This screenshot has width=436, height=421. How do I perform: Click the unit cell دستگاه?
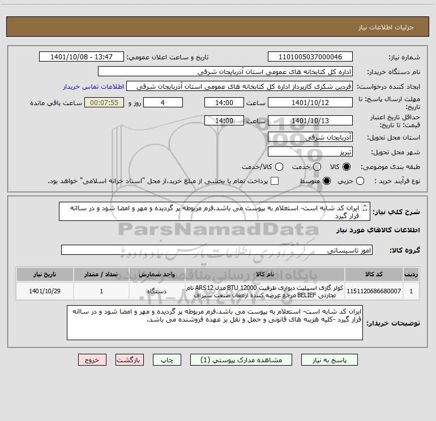tap(157, 291)
